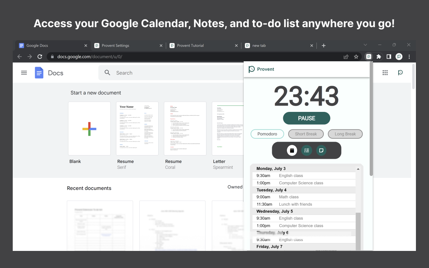The image size is (429, 268).
Task: Open the Google apps grid
Action: (385, 73)
